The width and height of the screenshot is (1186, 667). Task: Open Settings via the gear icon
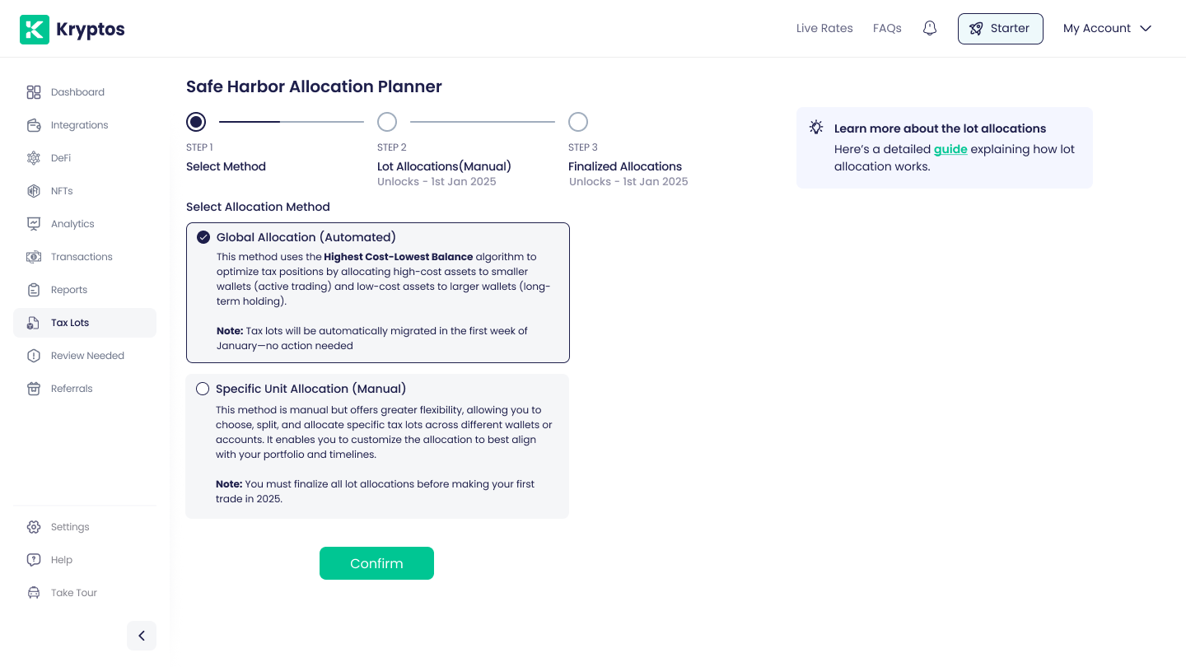[34, 527]
